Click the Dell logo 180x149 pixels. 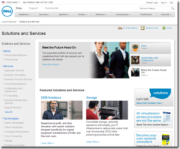(x=7, y=11)
